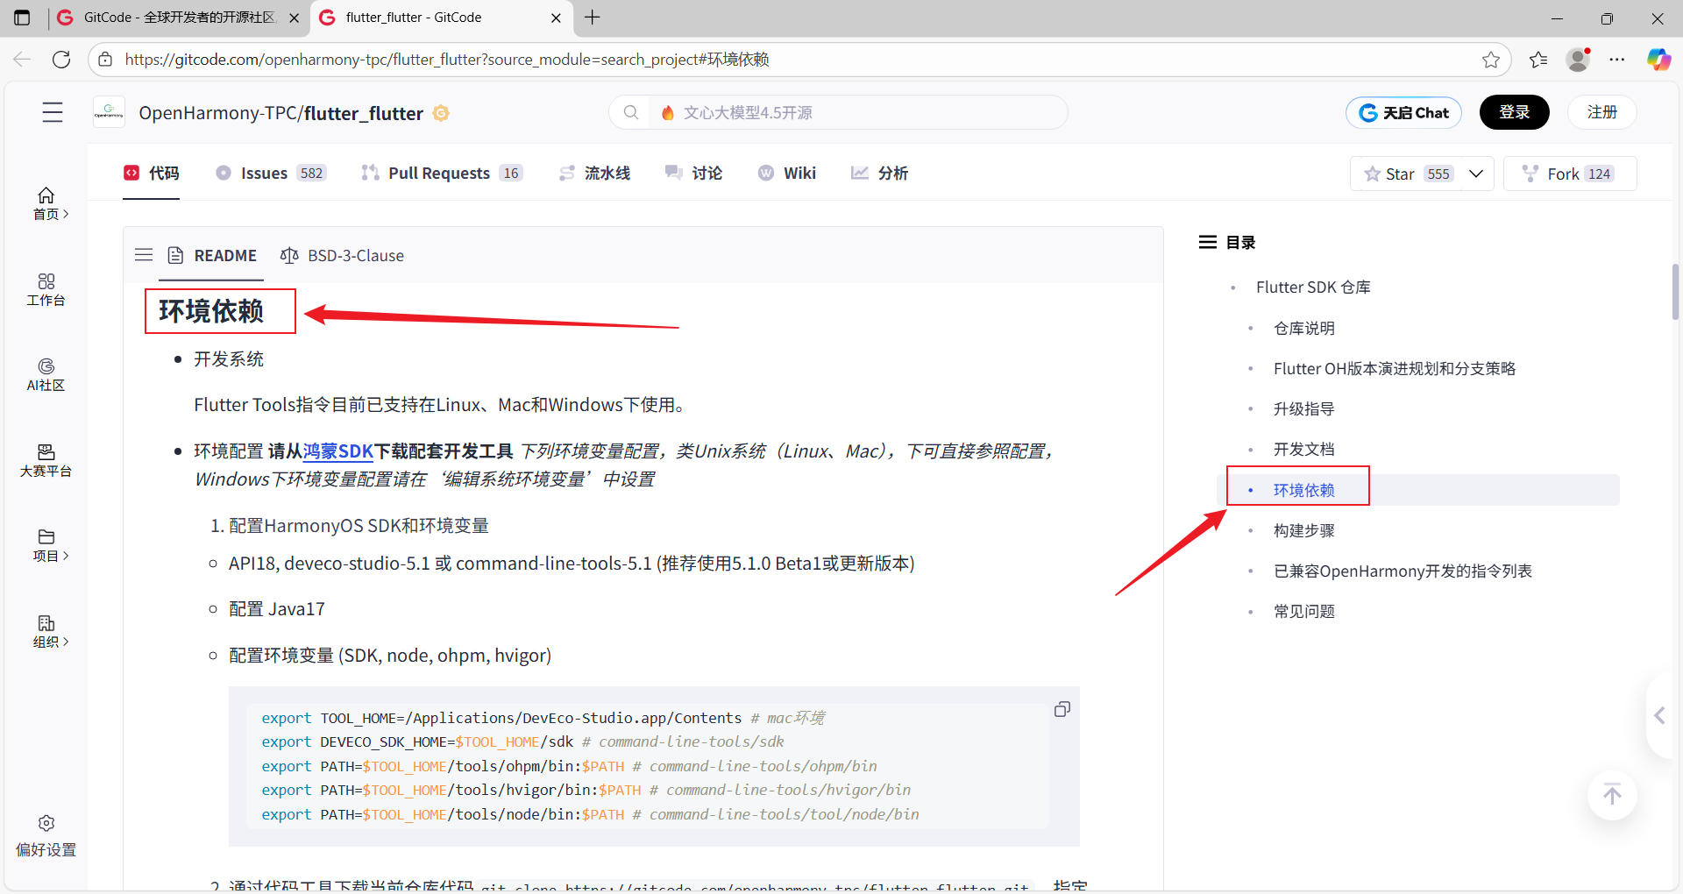Image resolution: width=1683 pixels, height=894 pixels.
Task: Click the page vertical scrollbar
Action: tap(1675, 292)
